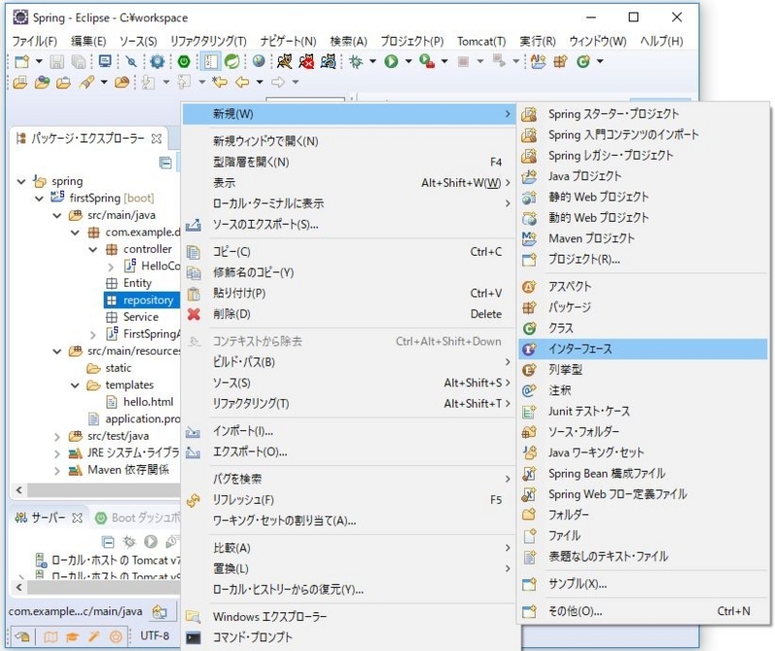Choose インポート(I)... from context menu
Image resolution: width=775 pixels, height=651 pixels.
(x=349, y=431)
